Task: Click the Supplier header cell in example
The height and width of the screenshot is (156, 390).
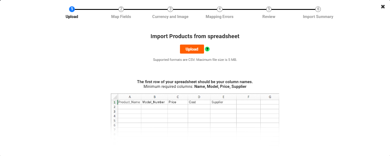Action: coord(223,102)
